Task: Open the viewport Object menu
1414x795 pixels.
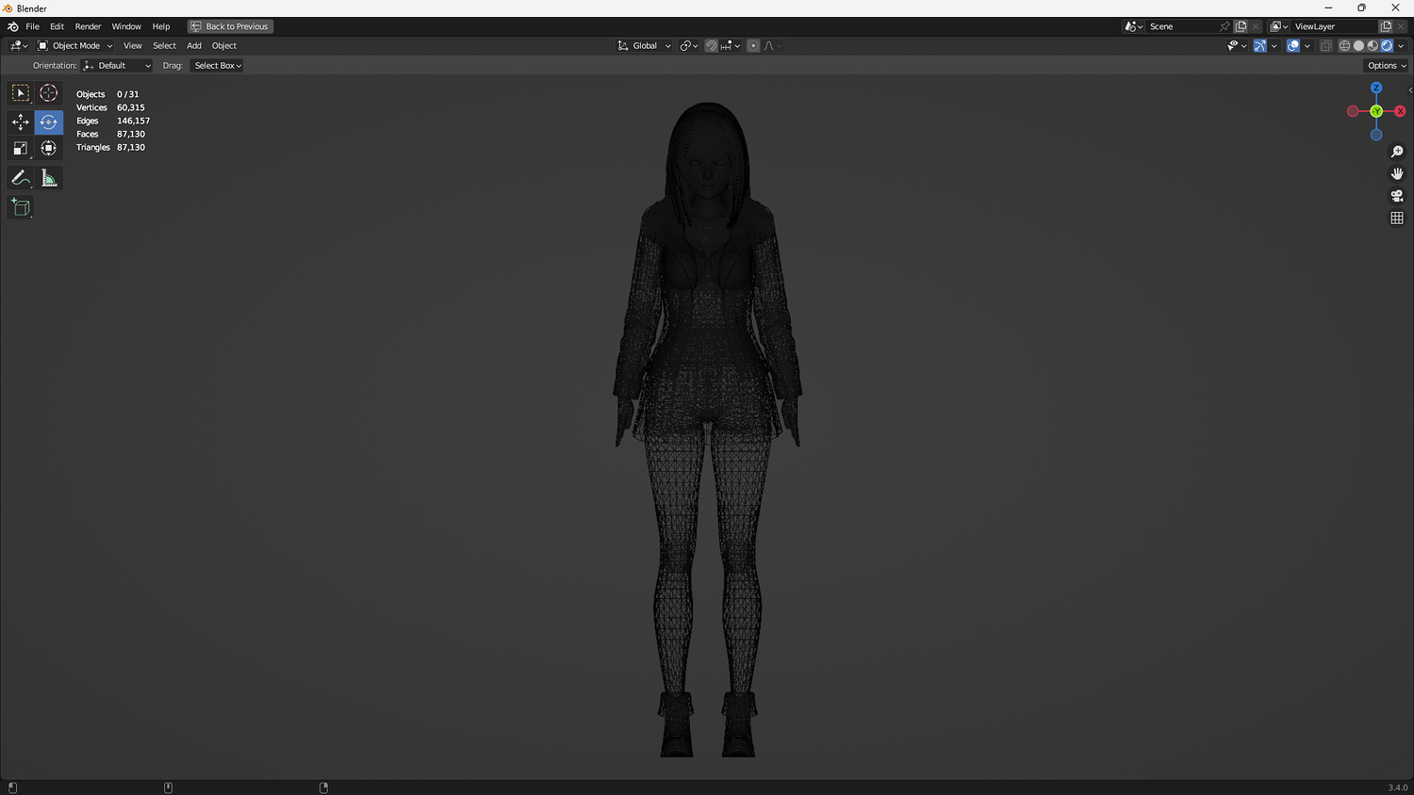Action: click(224, 45)
